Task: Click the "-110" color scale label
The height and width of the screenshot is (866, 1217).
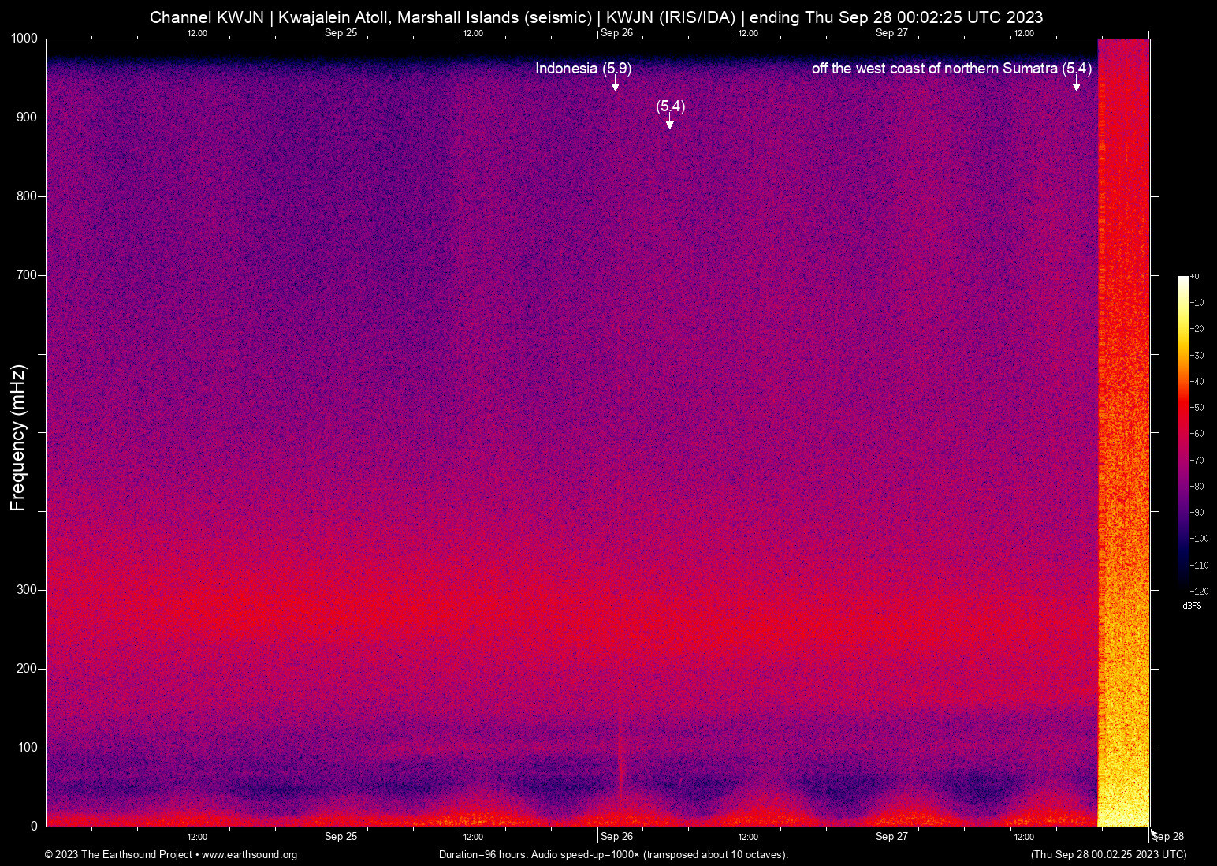Action: click(x=1199, y=566)
